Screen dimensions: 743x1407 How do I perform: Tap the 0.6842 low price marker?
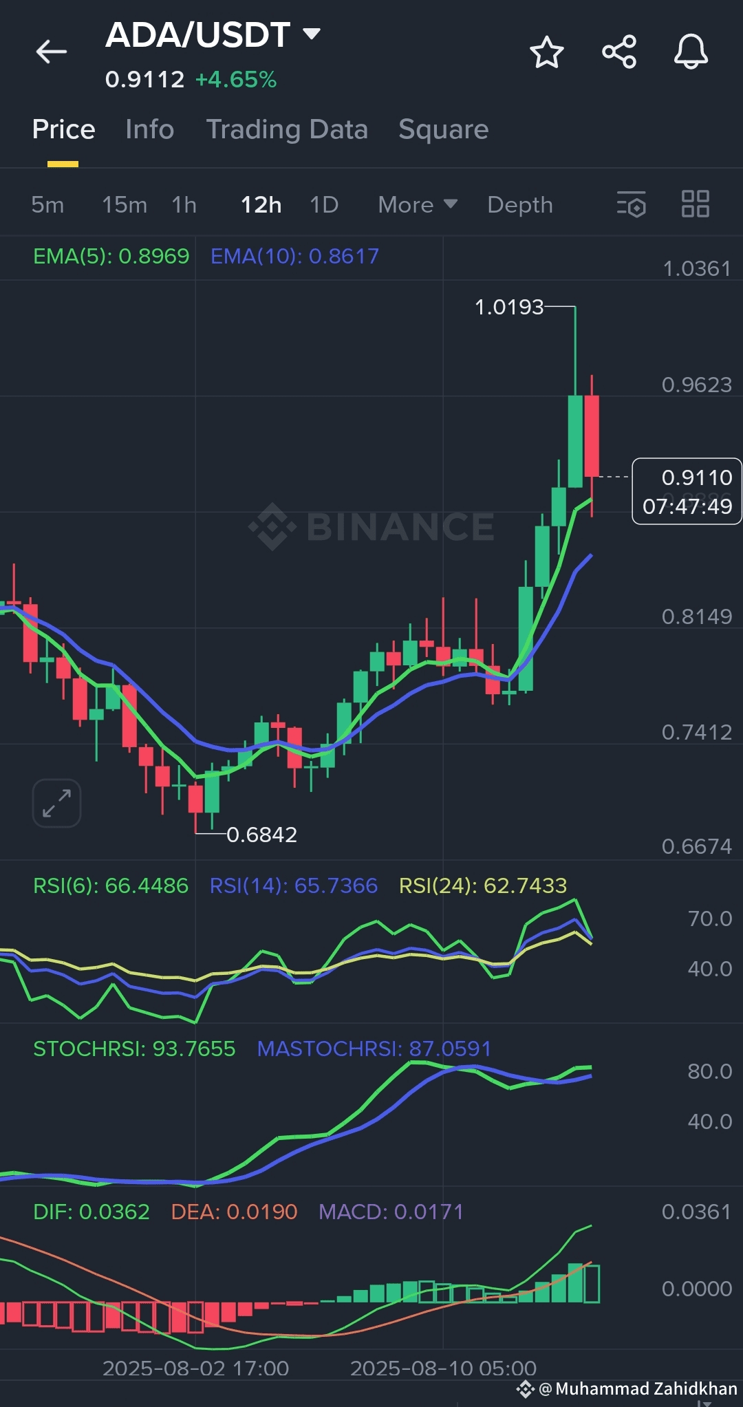(261, 835)
